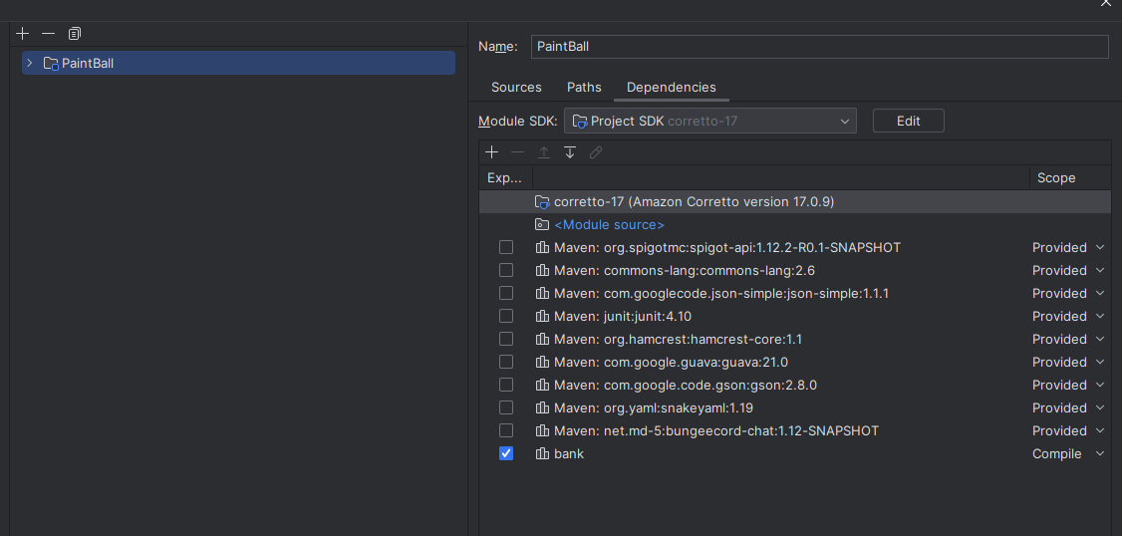Click library icon of hamcrest-core dependency
The image size is (1122, 536).
pos(542,339)
